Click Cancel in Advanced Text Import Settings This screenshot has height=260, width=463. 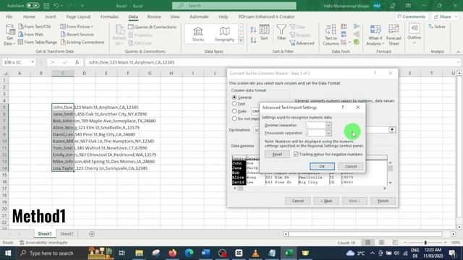(x=351, y=166)
